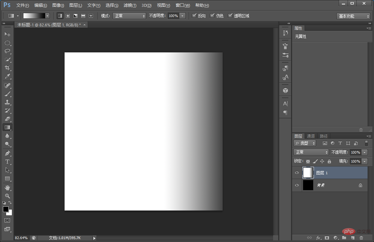
Task: Click the white background color swatch
Action: [x=10, y=213]
